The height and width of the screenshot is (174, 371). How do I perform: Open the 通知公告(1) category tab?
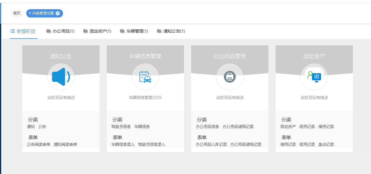(171, 31)
